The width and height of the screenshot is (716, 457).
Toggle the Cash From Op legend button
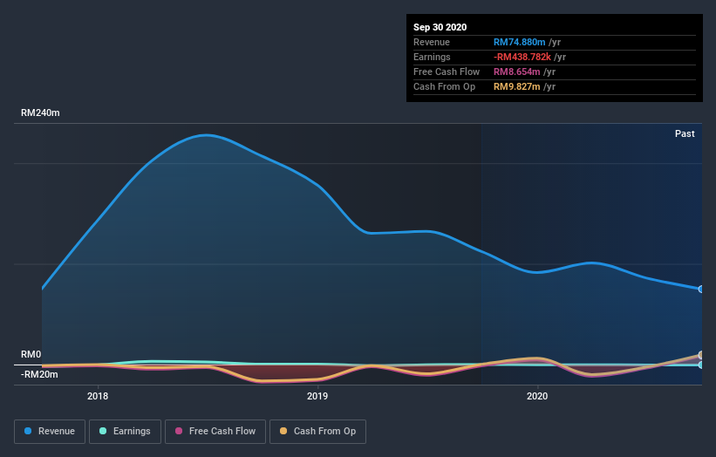point(317,432)
